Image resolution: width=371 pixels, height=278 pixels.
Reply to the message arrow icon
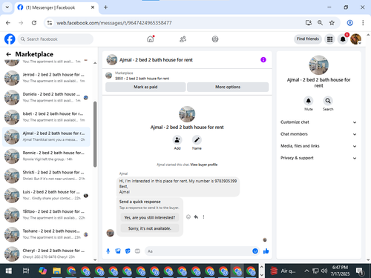point(196,217)
